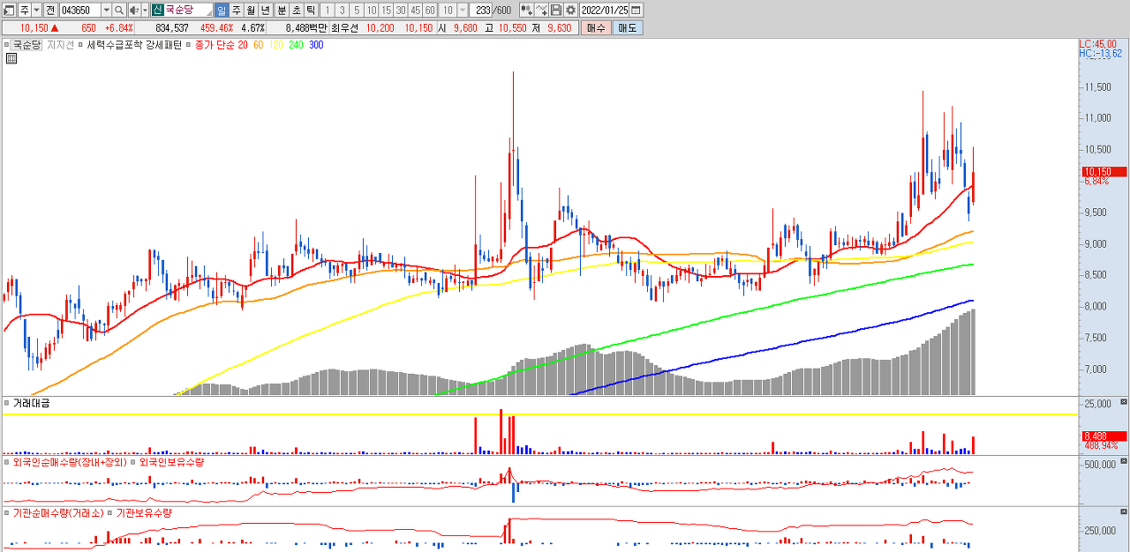
Task: Click the 매수 buy button
Action: pyautogui.click(x=596, y=27)
